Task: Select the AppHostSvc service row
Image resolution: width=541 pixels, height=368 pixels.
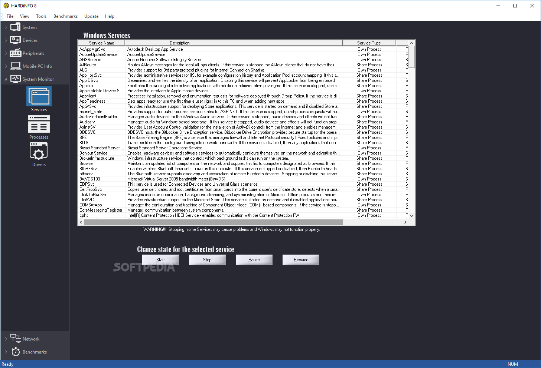Action: tap(243, 75)
